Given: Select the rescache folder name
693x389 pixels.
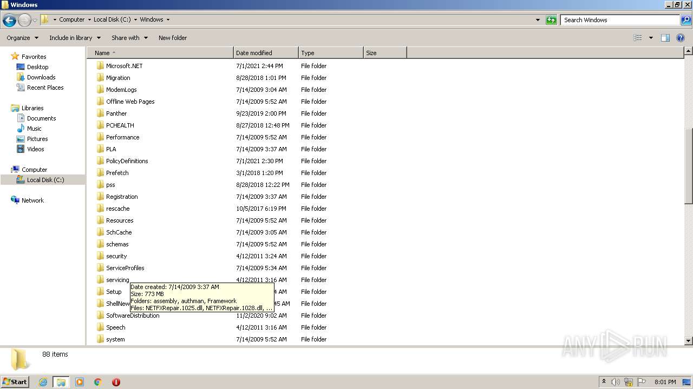Looking at the screenshot, I should (x=117, y=209).
